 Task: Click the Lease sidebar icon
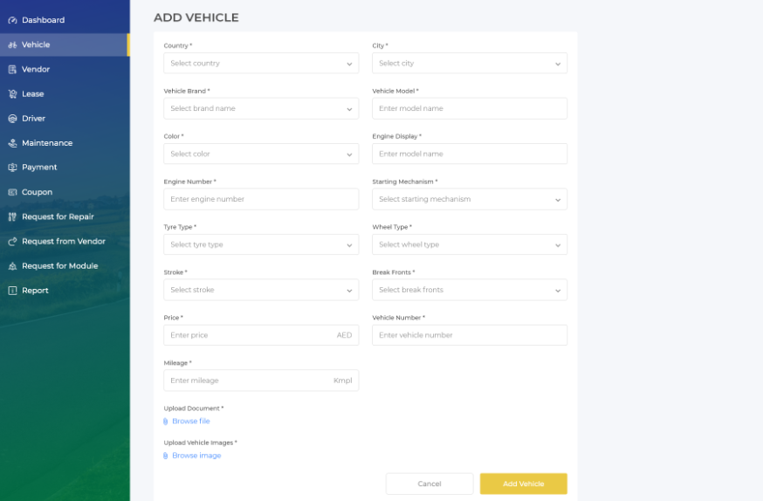(12, 94)
